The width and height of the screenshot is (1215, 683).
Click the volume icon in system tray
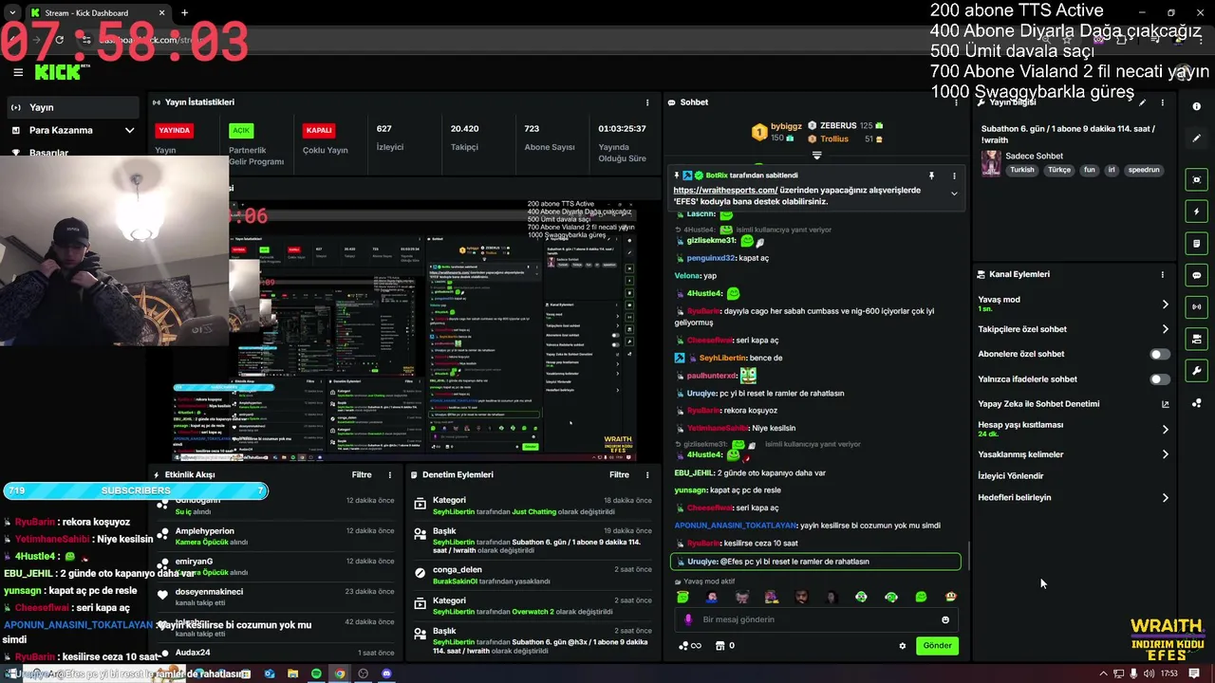point(1150,674)
